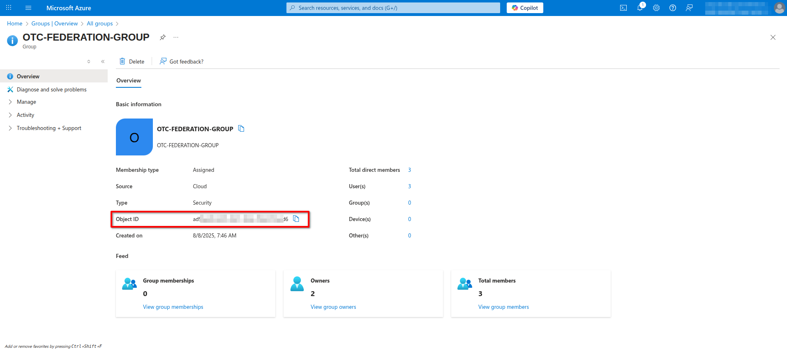Open View group owners link
The width and height of the screenshot is (787, 349).
click(333, 307)
